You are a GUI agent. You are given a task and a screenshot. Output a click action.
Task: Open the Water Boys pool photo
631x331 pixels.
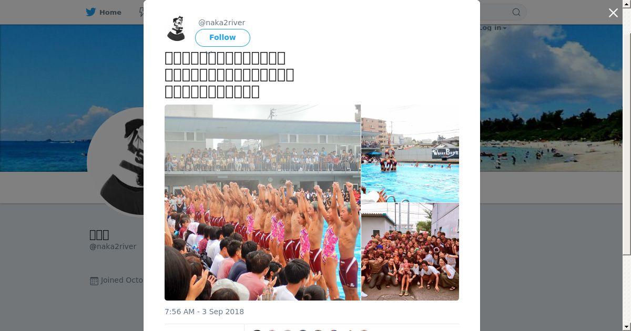click(410, 153)
